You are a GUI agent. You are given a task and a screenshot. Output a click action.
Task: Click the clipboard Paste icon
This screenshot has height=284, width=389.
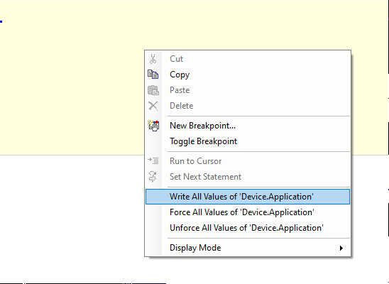tap(153, 90)
